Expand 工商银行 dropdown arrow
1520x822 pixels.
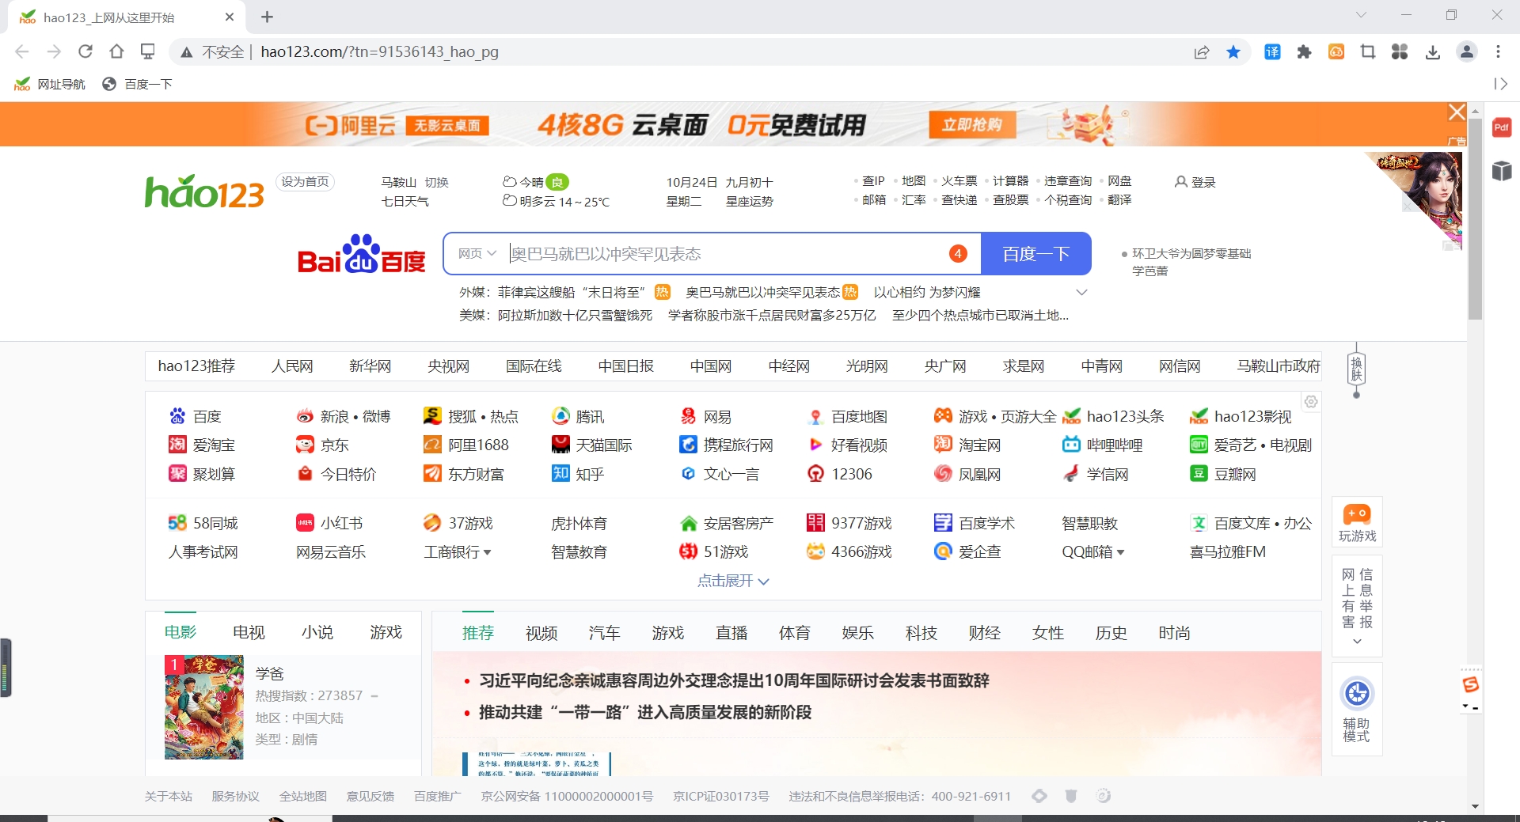pyautogui.click(x=487, y=552)
